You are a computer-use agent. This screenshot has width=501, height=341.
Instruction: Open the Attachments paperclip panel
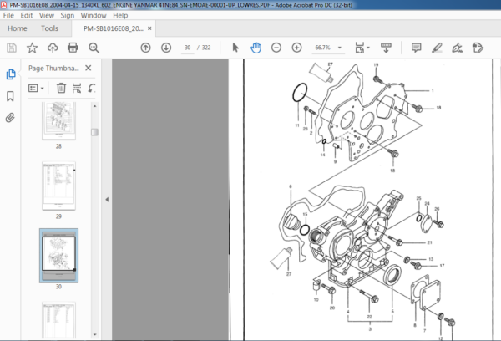click(10, 118)
